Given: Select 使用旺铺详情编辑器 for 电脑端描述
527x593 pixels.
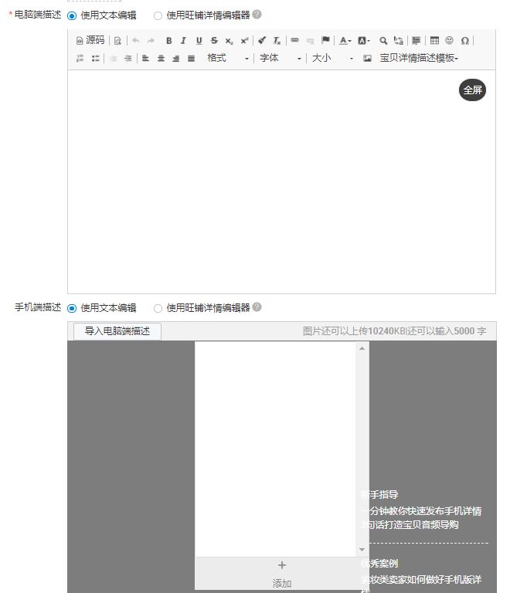Looking at the screenshot, I should tap(158, 16).
